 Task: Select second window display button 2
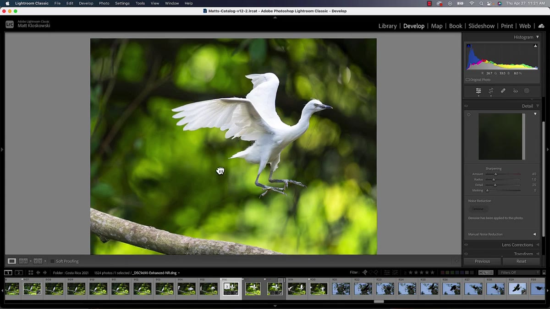pos(19,273)
